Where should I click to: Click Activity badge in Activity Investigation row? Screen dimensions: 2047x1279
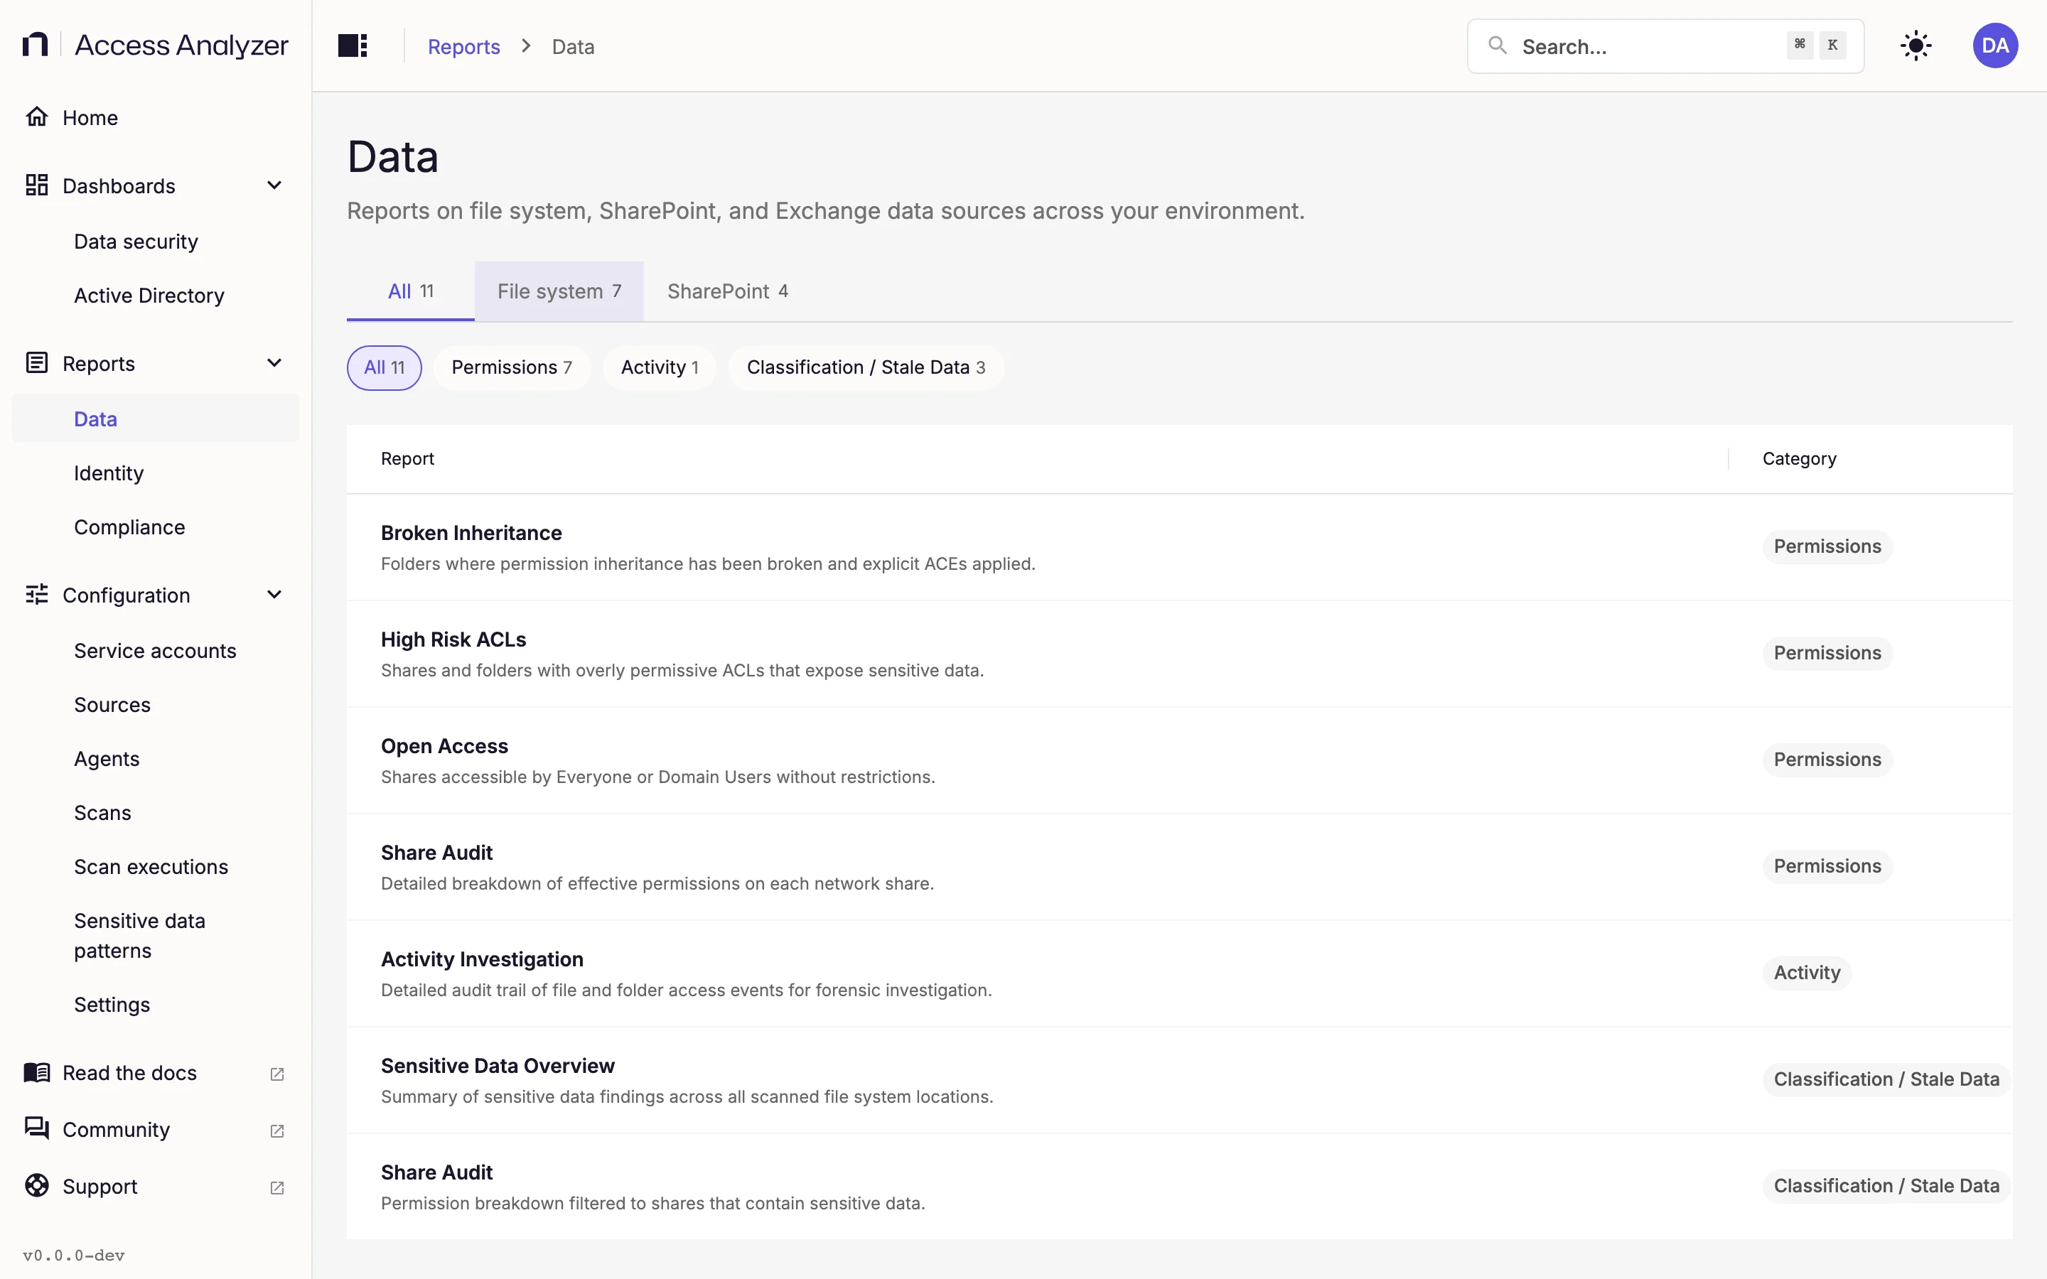[1807, 973]
